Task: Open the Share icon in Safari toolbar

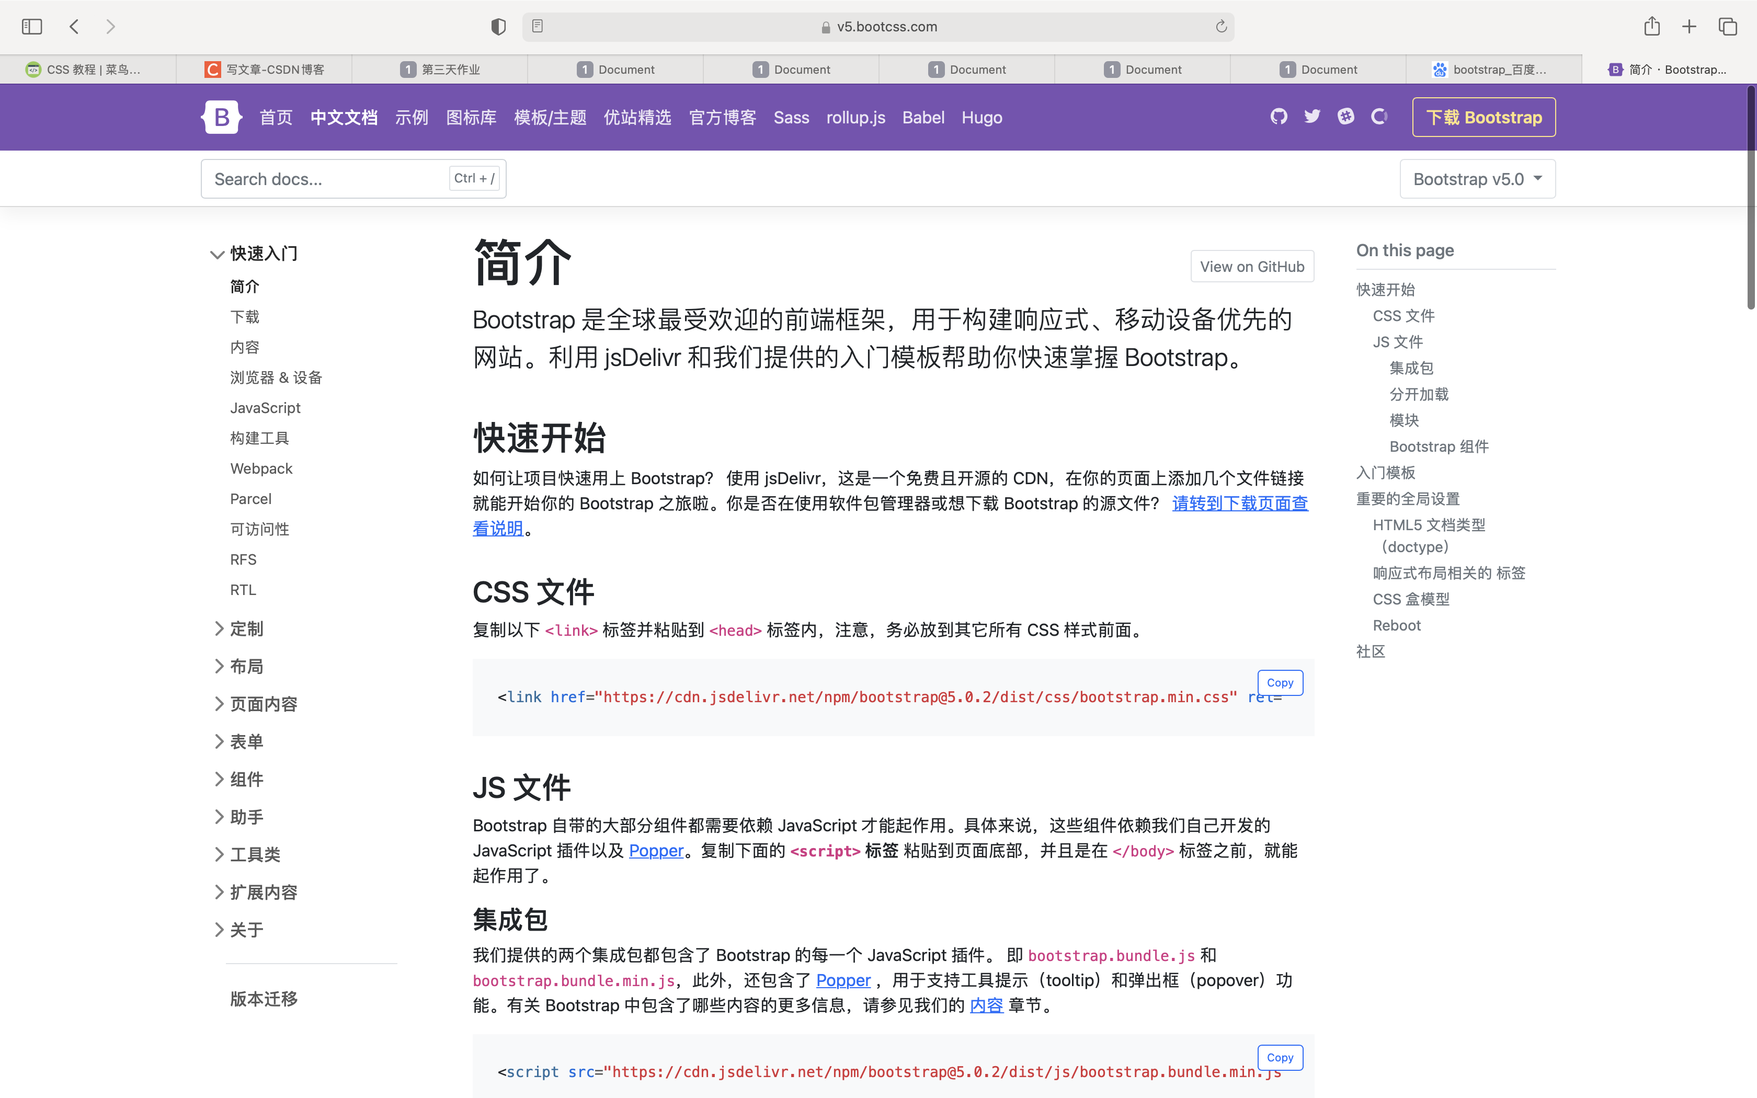Action: pos(1652,26)
